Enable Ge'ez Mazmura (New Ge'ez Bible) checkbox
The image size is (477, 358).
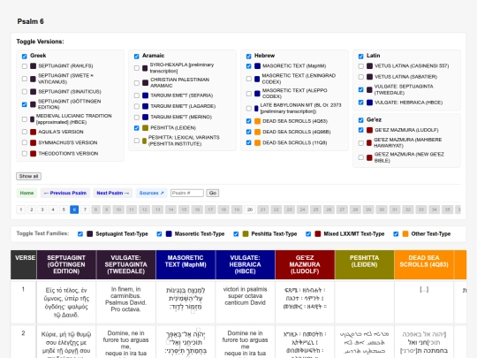(x=360, y=157)
